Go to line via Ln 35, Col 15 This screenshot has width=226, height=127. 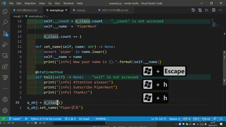tap(159, 119)
